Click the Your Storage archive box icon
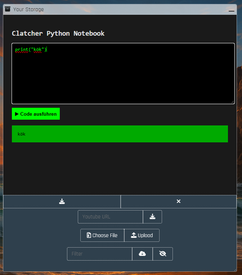The width and height of the screenshot is (242, 275). (x=8, y=9)
